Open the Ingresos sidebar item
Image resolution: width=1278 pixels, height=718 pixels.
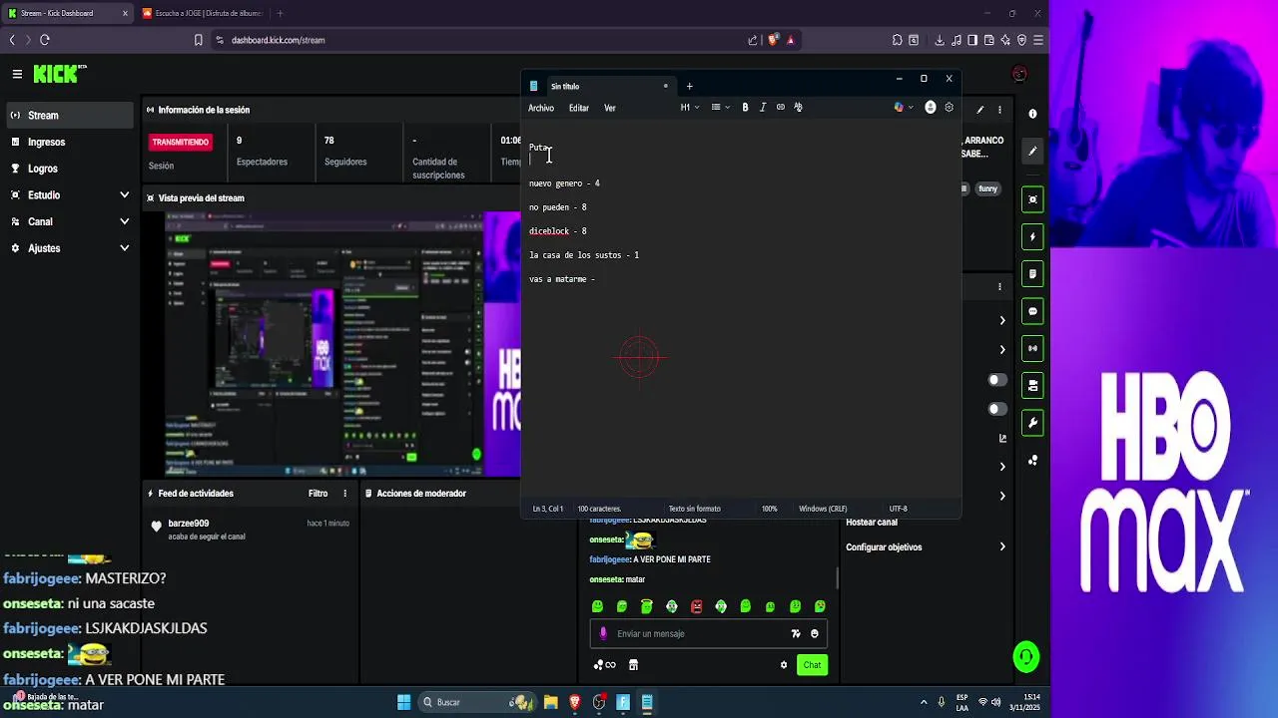(x=68, y=142)
